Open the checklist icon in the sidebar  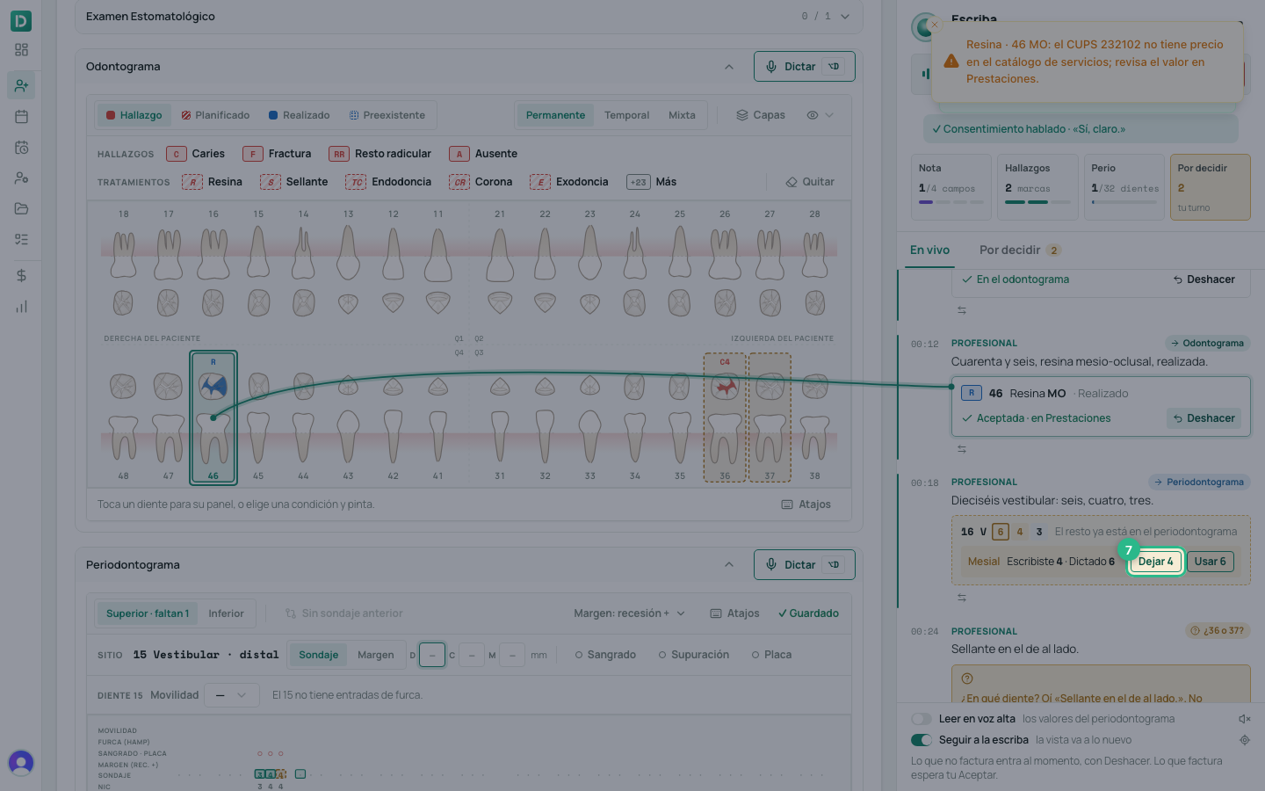coord(21,239)
